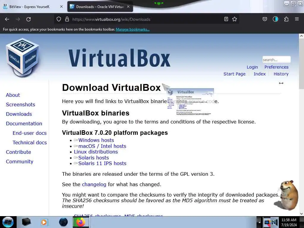
Task: Download the Solaris 11 IPS hosts package
Action: click(x=102, y=163)
